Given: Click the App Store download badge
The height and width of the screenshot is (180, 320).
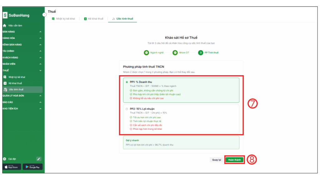Looking at the screenshot, I should click(12, 167).
